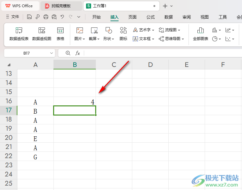The height and width of the screenshot is (190, 242).
Task: Expand the pie chart dropdown arrow
Action: (x=220, y=39)
